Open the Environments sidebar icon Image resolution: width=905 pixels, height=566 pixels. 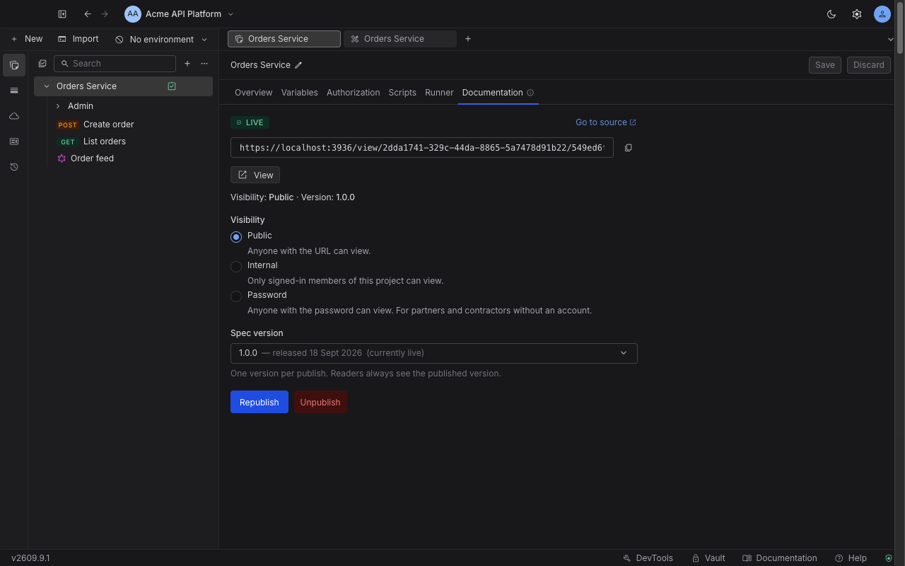[14, 91]
